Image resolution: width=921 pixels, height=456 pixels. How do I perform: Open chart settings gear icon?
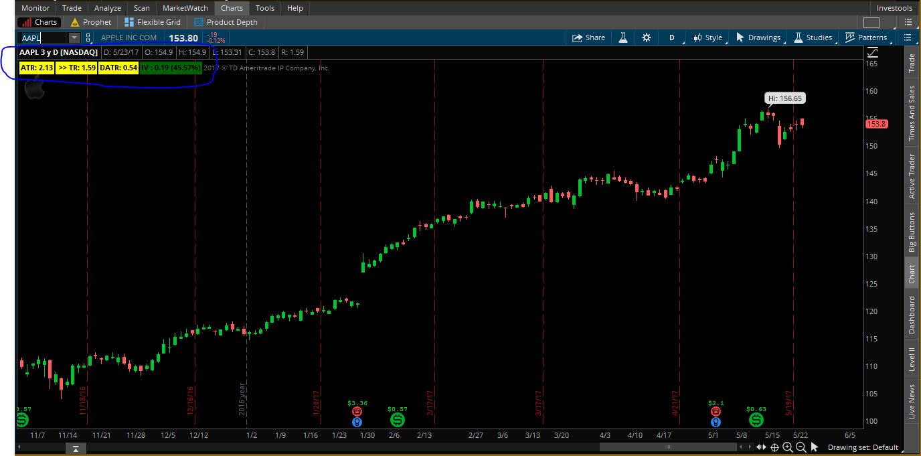647,37
